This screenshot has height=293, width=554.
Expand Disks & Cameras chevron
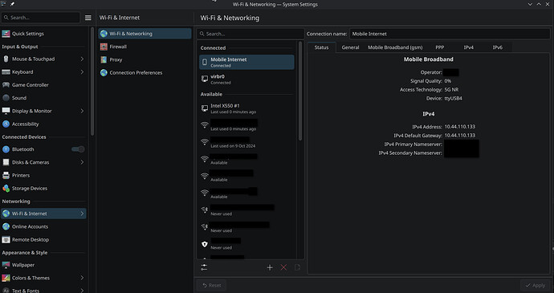(82, 162)
